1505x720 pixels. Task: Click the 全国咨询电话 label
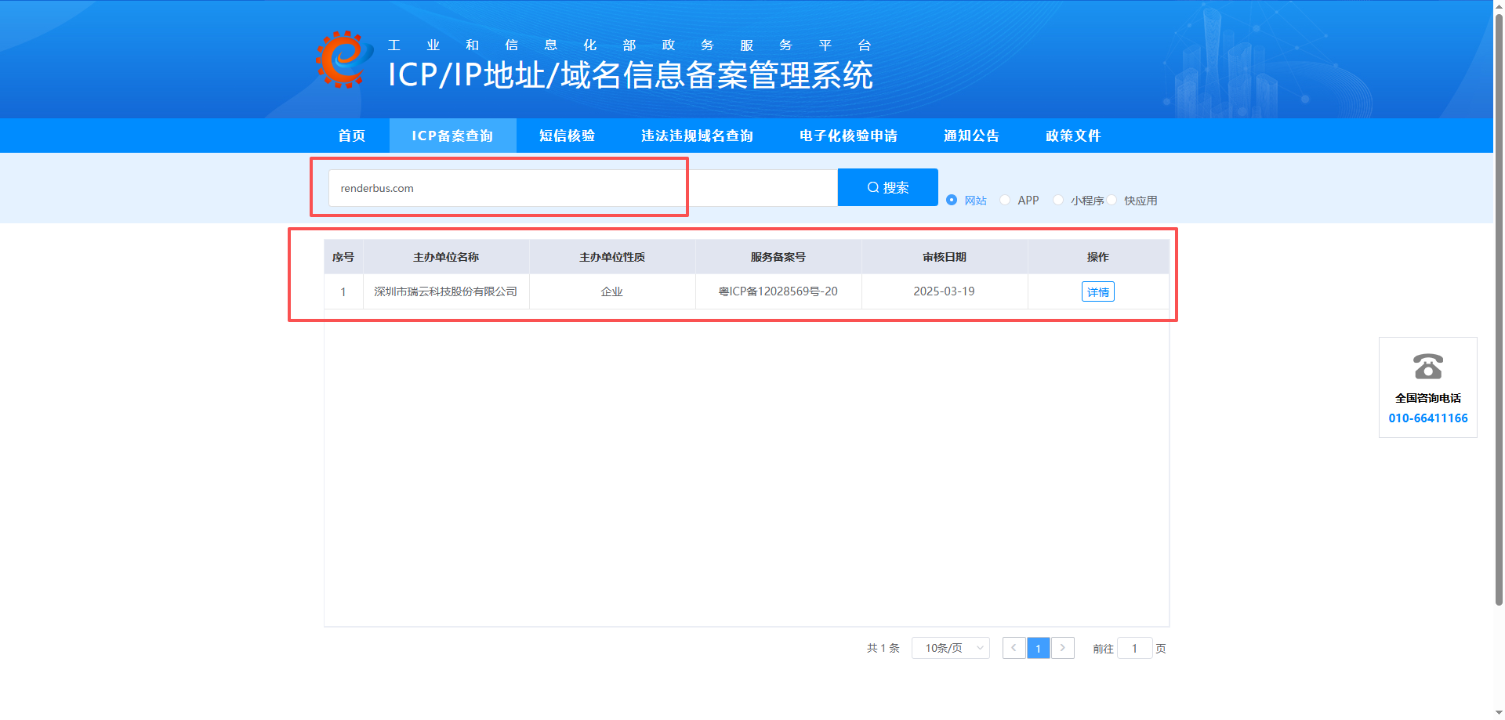1427,398
